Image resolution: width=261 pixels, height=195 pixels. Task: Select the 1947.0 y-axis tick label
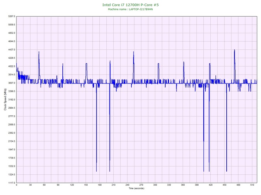point(12,150)
